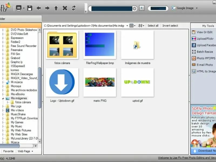Viewport: 216px width, 162px height.
Task: Click the tree scrollbar up arrow
Action: click(x=40, y=30)
